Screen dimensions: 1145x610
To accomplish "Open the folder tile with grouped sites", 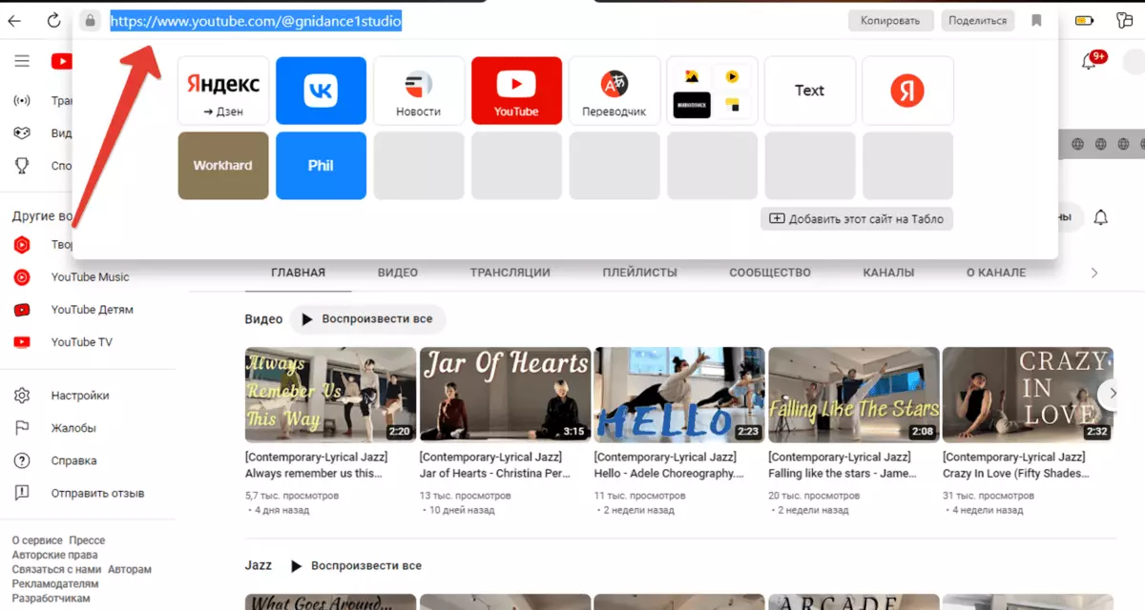I will 712,91.
